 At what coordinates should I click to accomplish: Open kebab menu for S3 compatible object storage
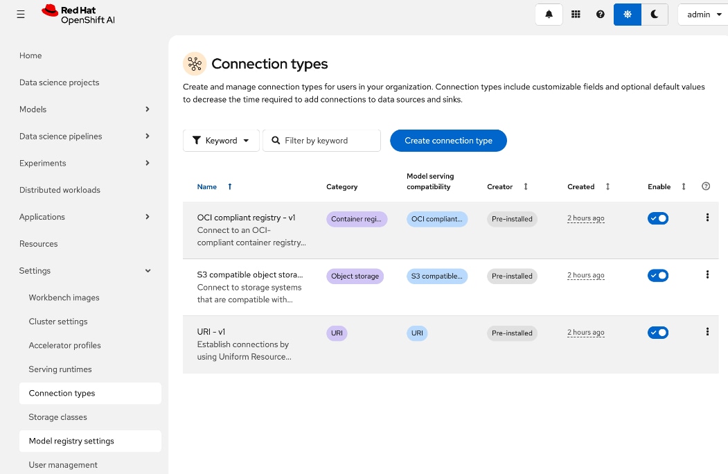(707, 274)
